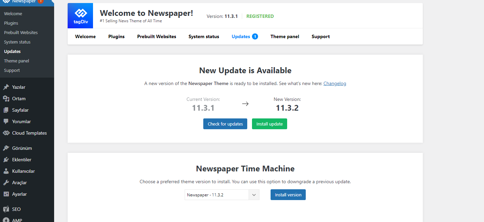Click the Newspaper logo icon in sidebar
Screen dimensions: 484x222
tap(6, 1)
